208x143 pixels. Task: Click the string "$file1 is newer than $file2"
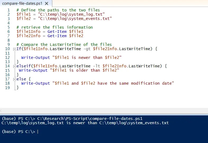[87, 58]
